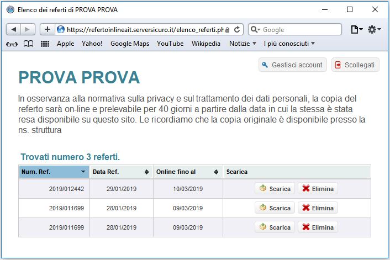Click the browser icon in title bar

[10, 10]
